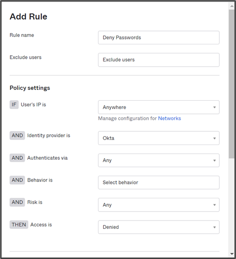Click the IF condition badge
Screen dimensions: 236x259
[x=14, y=105]
